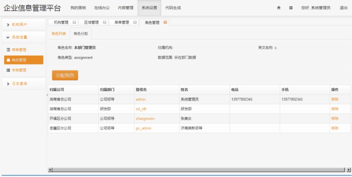
Task: Switch to the 菜单管理 page tab
Action: click(122, 22)
